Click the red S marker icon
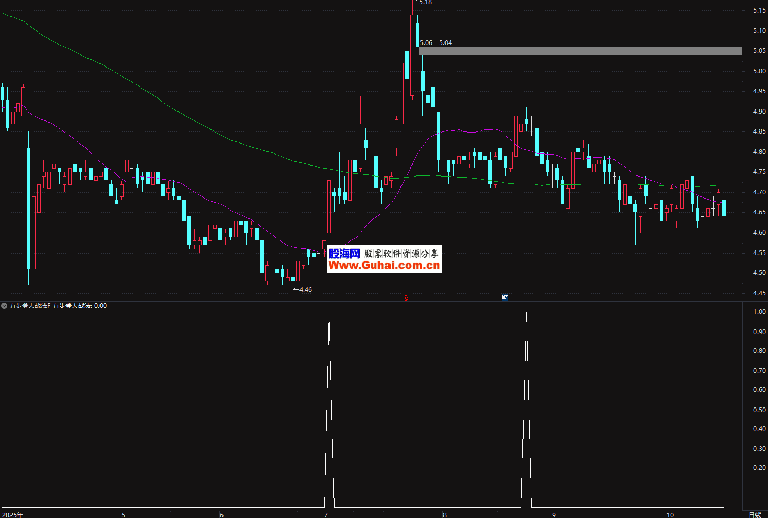 [406, 297]
